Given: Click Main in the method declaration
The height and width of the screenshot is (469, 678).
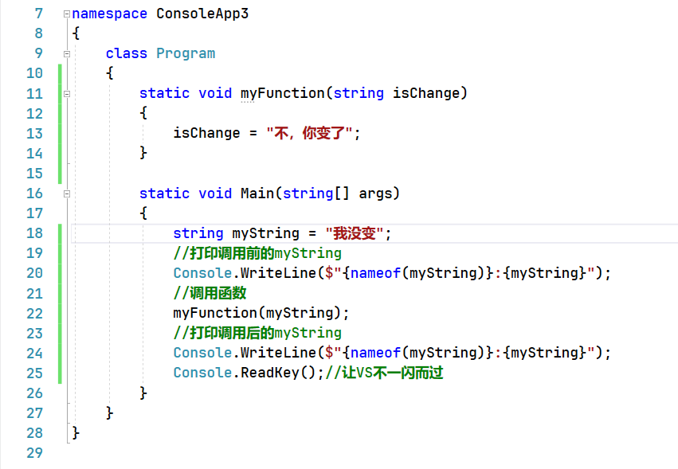Looking at the screenshot, I should pyautogui.click(x=257, y=193).
